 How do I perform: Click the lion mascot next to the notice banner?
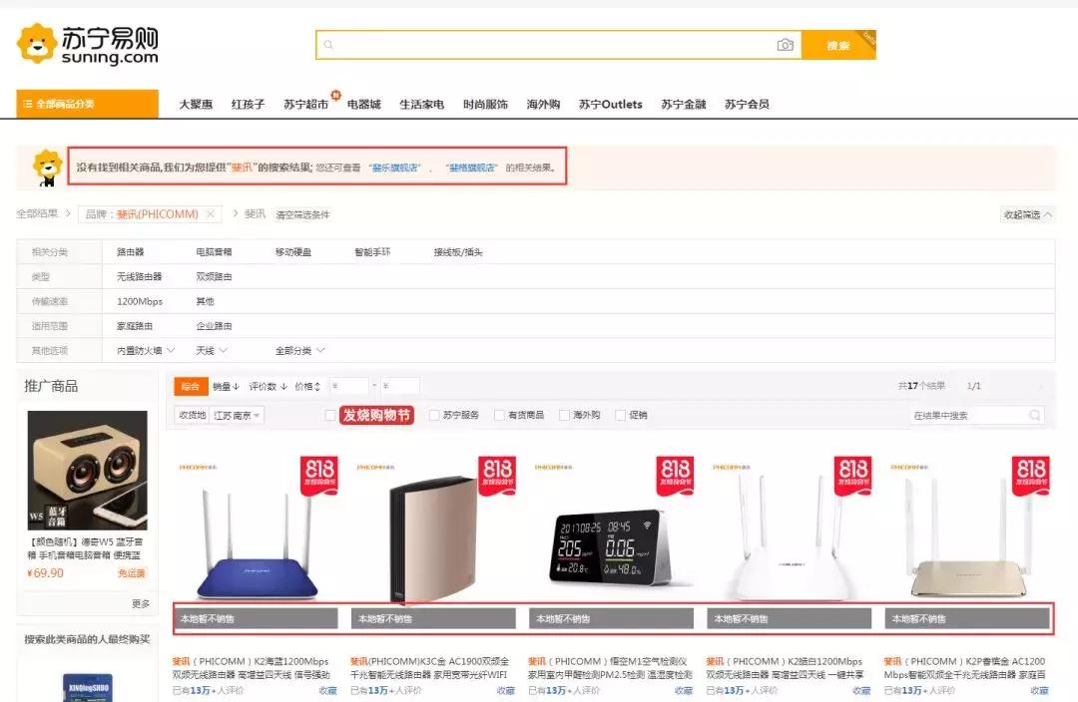point(45,168)
